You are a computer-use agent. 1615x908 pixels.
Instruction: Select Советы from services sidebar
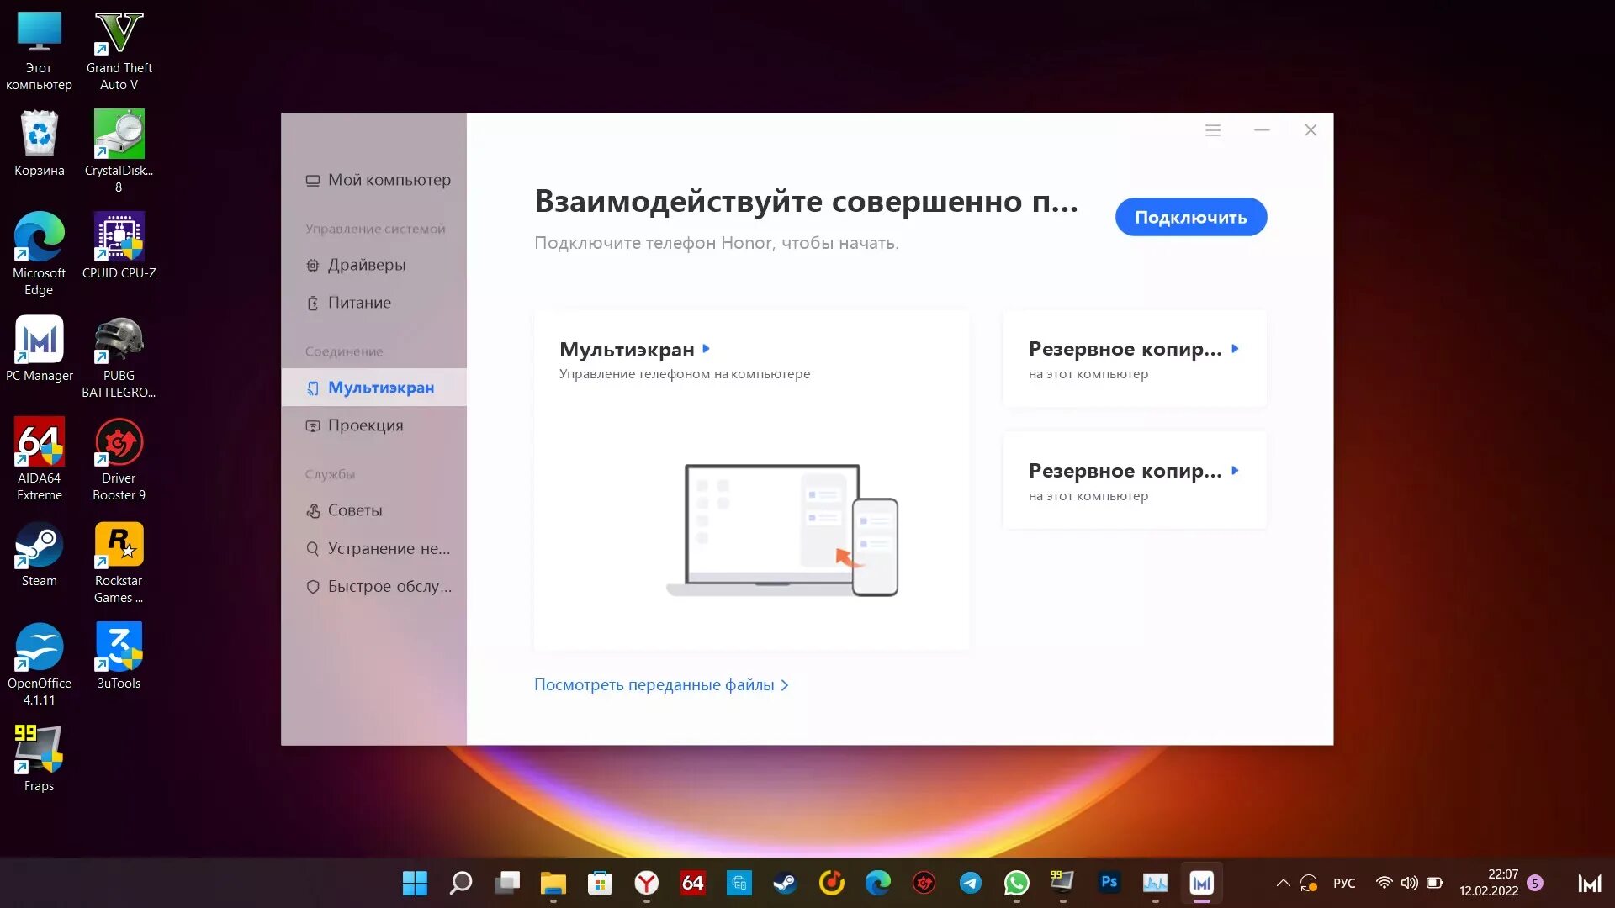coord(355,510)
